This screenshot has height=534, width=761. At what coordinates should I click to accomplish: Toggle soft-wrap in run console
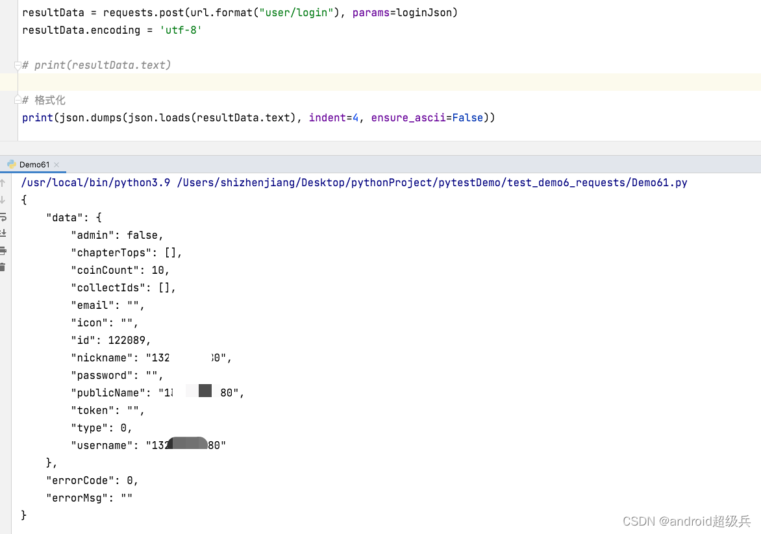point(3,217)
